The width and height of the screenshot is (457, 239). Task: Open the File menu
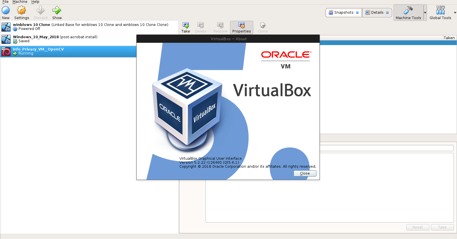click(x=5, y=2)
